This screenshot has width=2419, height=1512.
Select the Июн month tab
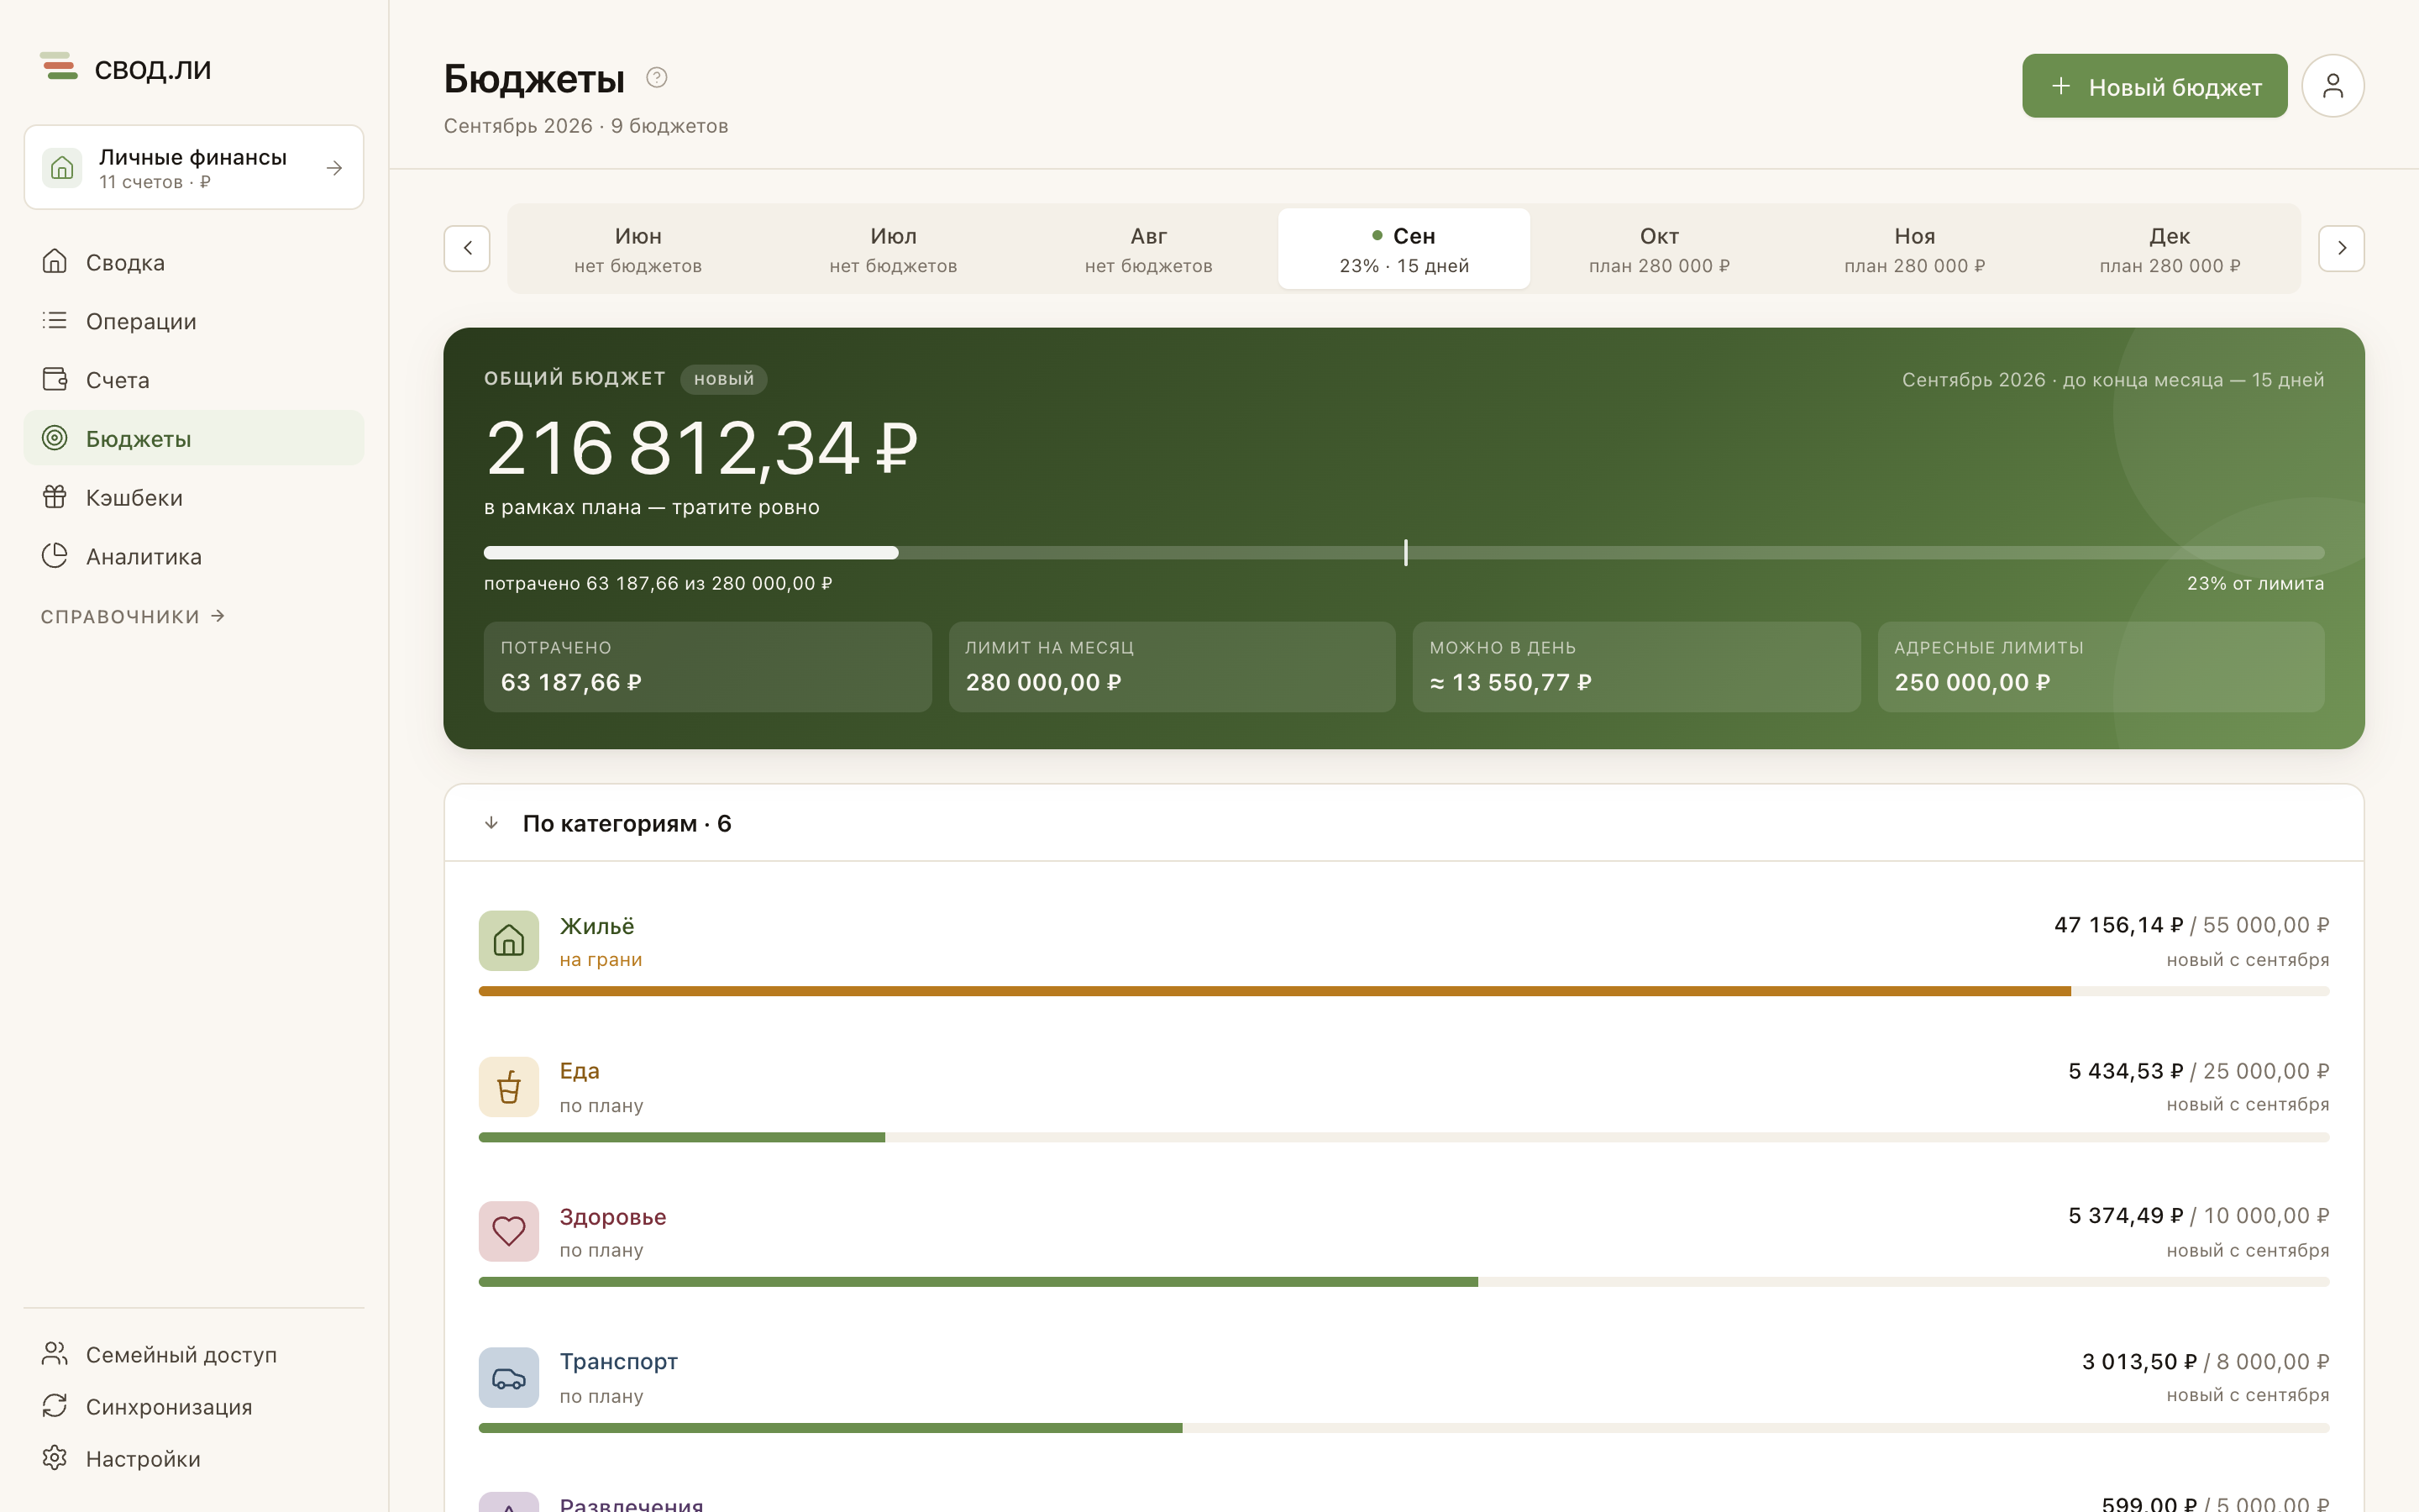pos(638,249)
